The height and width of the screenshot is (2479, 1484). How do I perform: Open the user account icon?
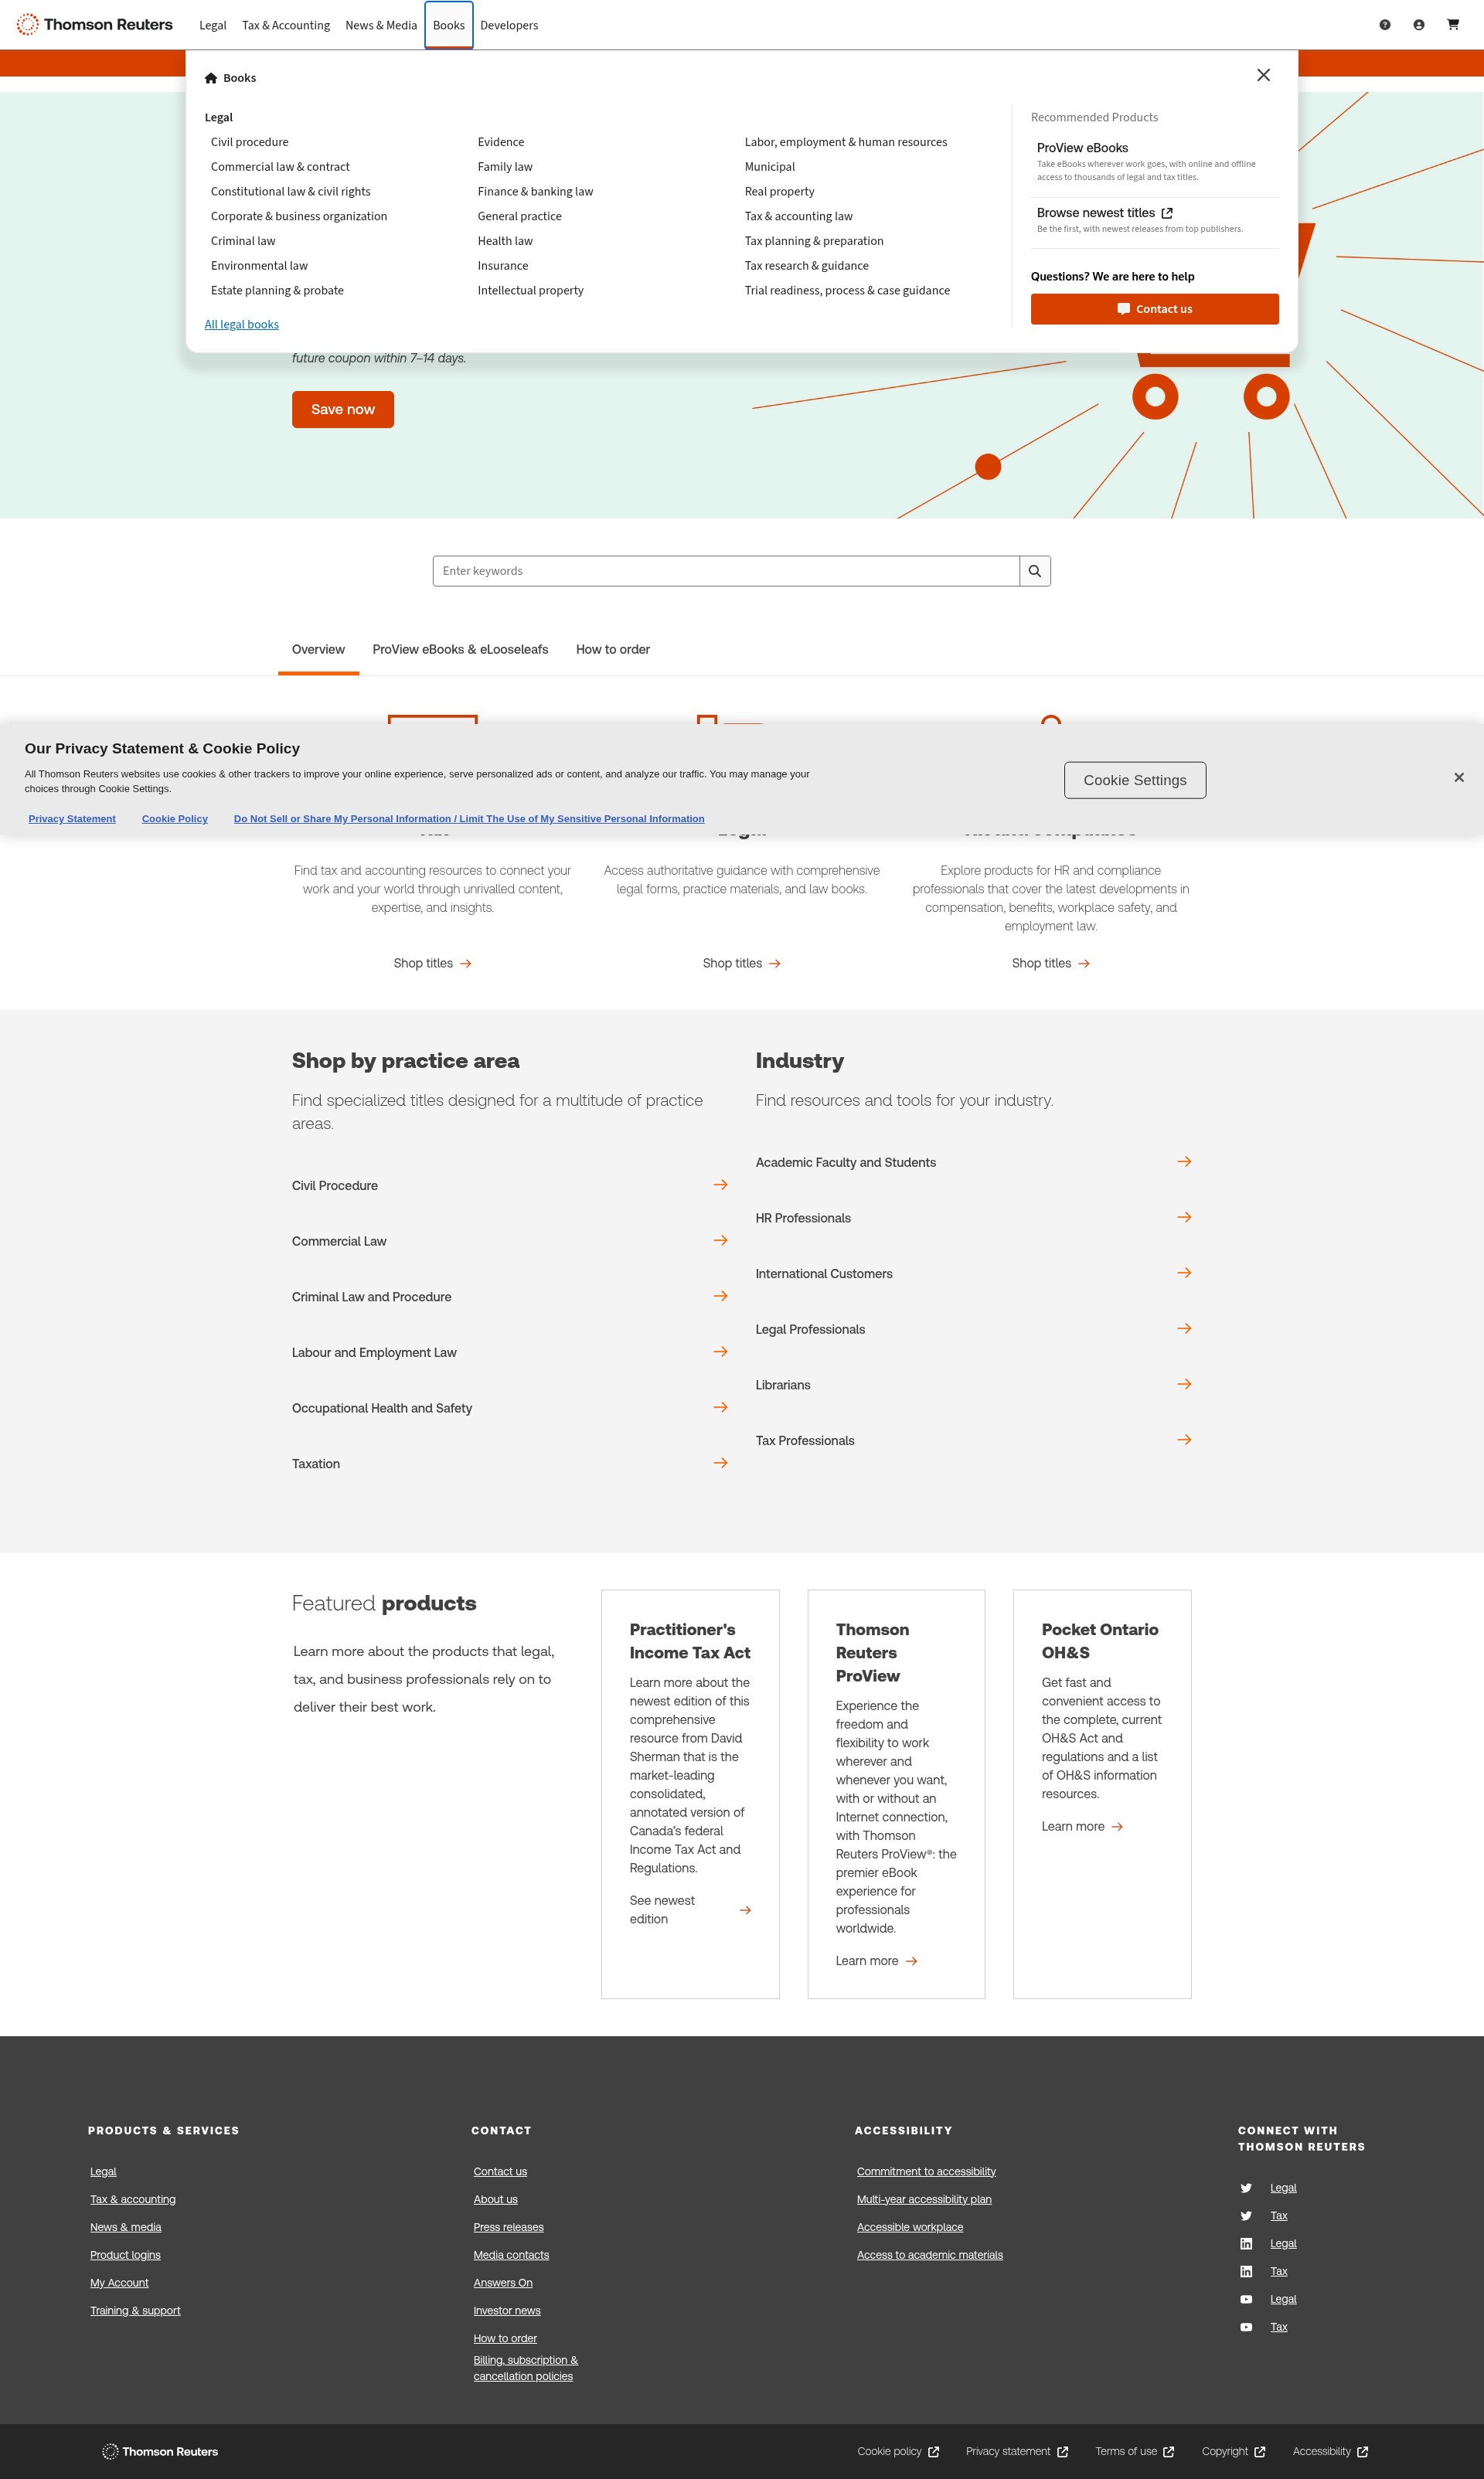click(x=1418, y=25)
